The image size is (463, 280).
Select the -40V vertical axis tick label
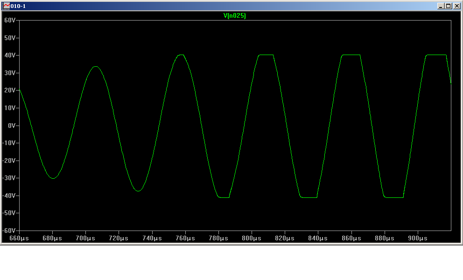[9, 196]
